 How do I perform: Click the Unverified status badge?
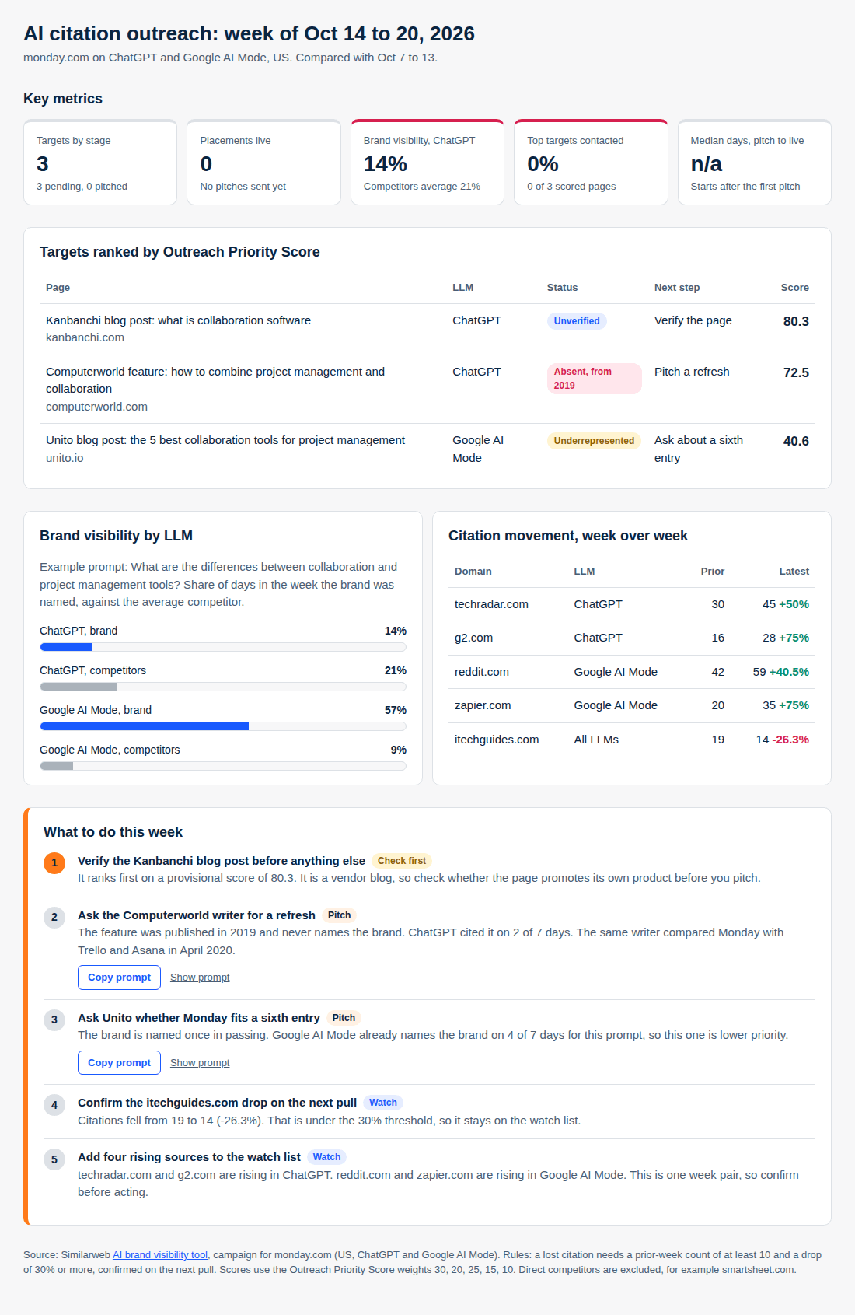(x=577, y=321)
